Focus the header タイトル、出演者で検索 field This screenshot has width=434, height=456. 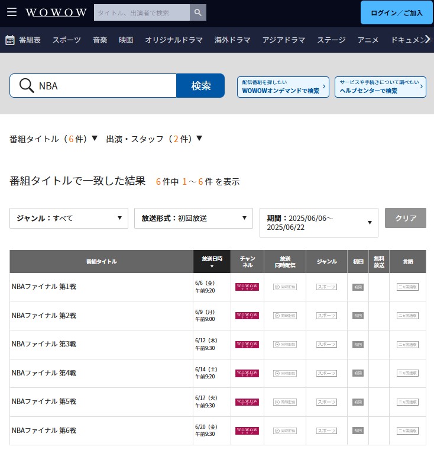click(142, 12)
